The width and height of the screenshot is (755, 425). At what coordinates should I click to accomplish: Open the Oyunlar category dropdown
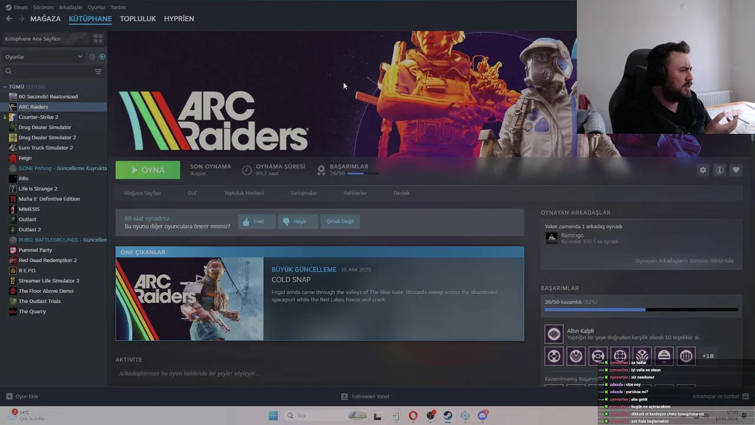click(x=44, y=57)
